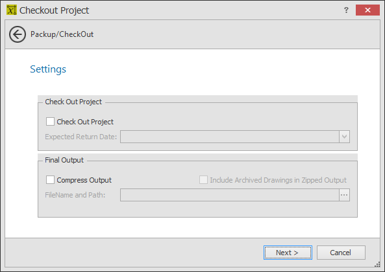Click the resize grip in the dialog corner
385x272 pixels.
[377, 264]
